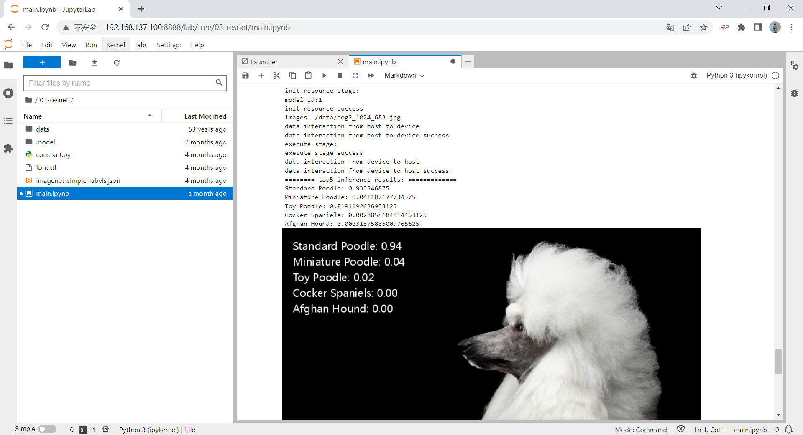
Task: Open the Tabs menu
Action: point(141,45)
